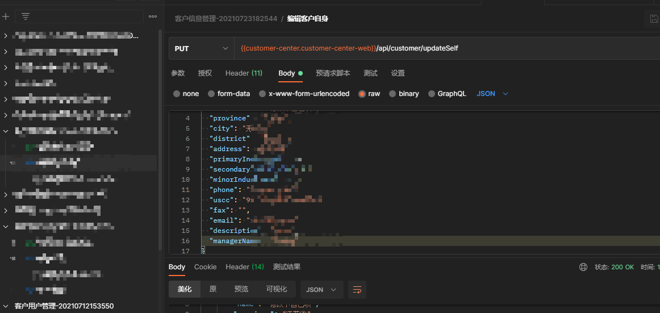Click the "province" key on line 4
Image resolution: width=660 pixels, height=313 pixels.
pos(230,118)
